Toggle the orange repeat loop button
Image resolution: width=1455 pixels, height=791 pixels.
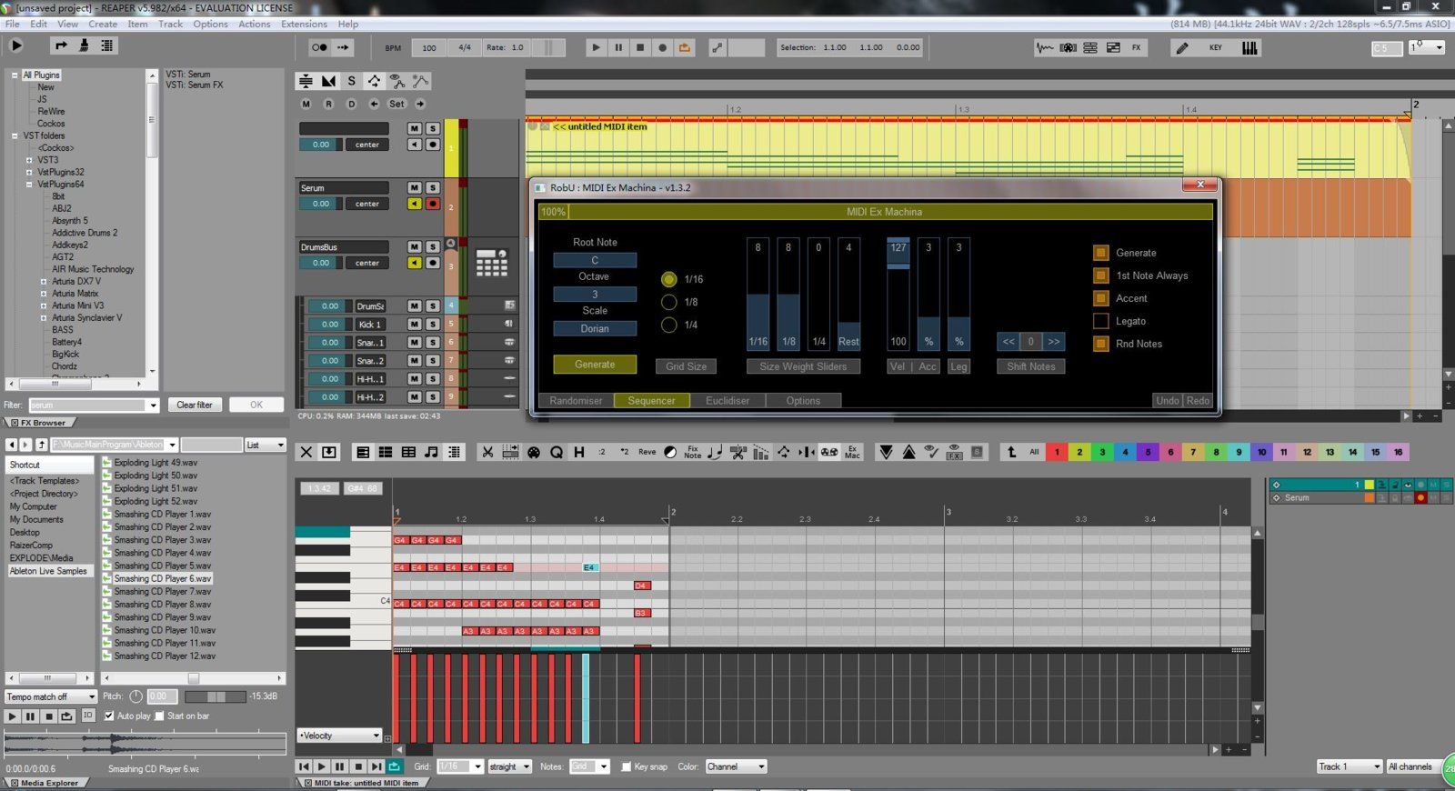point(684,47)
